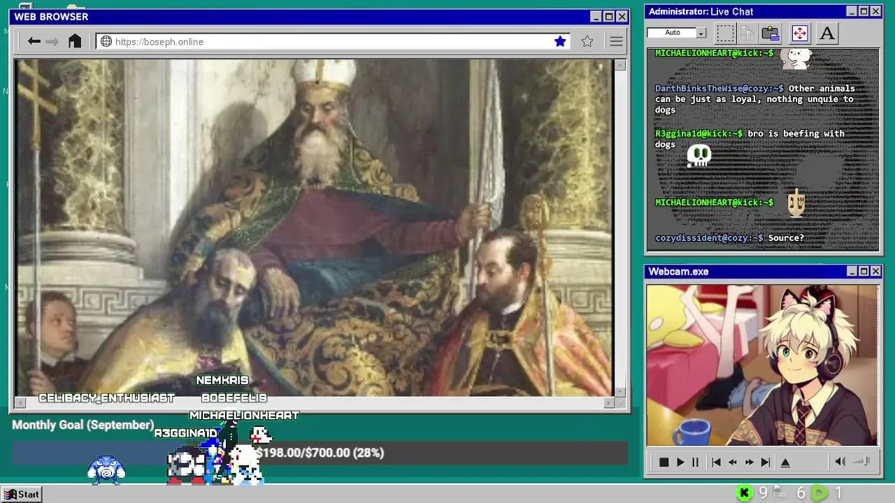Screen dimensions: 895x503
Task: Click the outlined favorites star
Action: [x=587, y=41]
